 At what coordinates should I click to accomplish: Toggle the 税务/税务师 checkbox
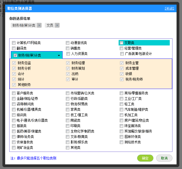pyautogui.click(x=122, y=79)
